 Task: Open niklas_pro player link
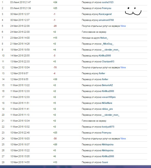point(107,109)
